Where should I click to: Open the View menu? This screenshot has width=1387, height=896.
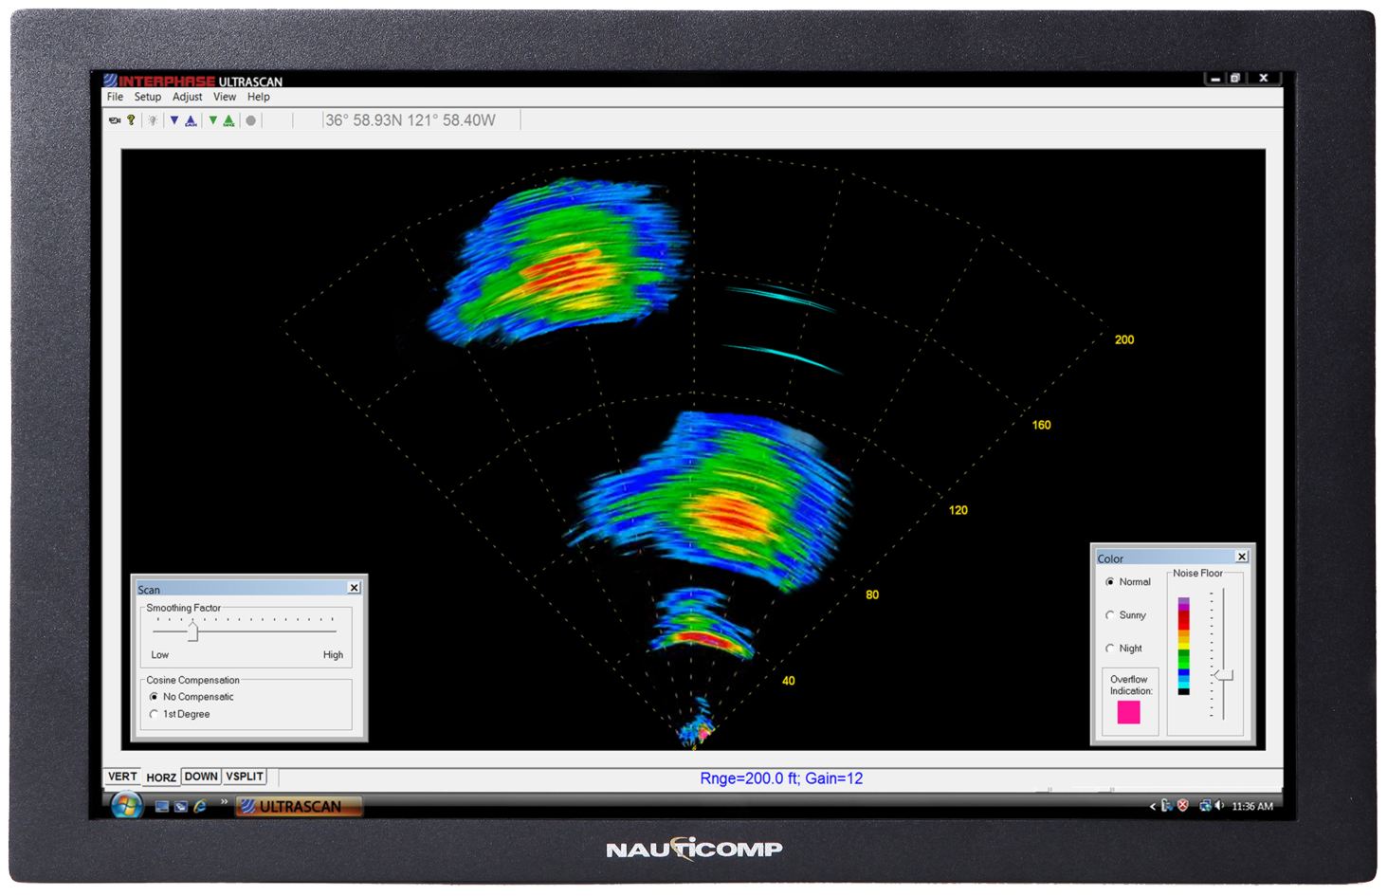click(225, 97)
